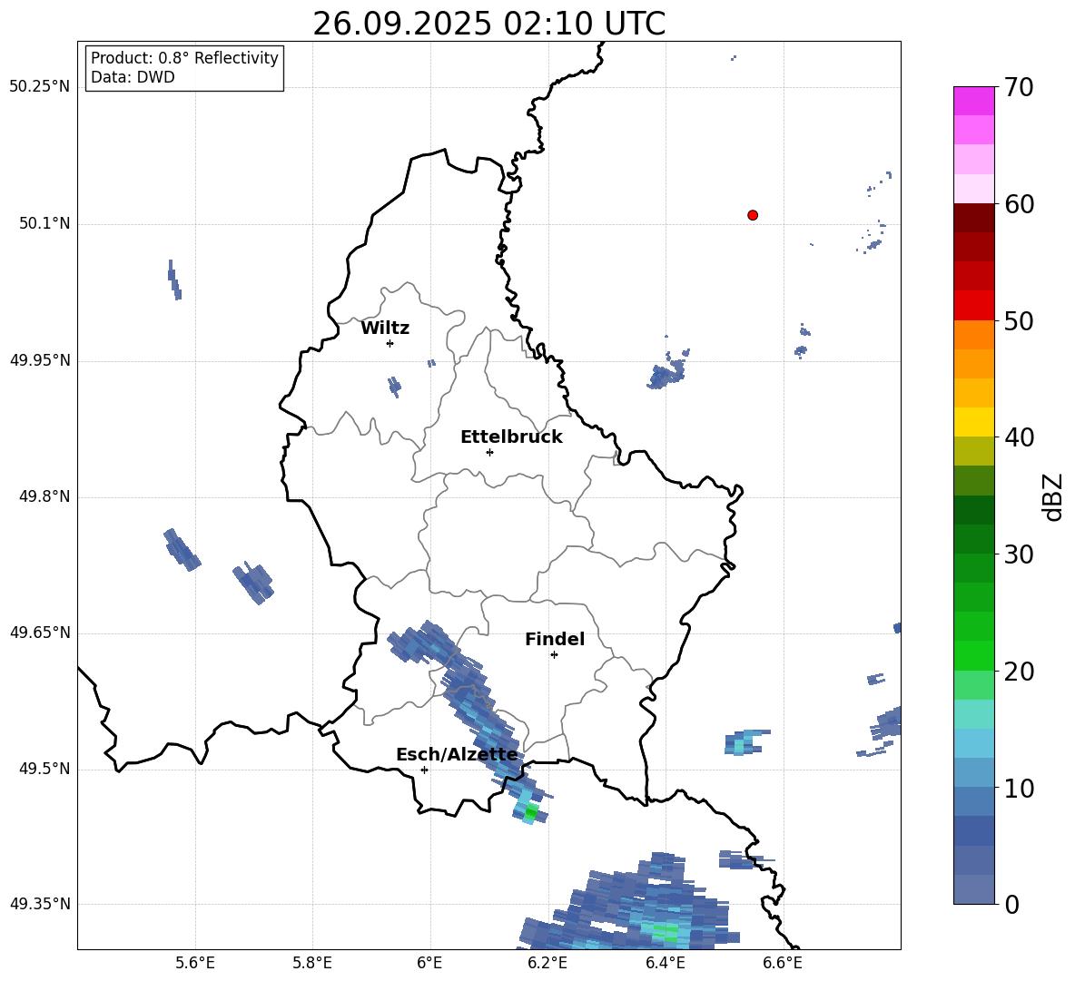Click the Product: 0.8° Reflectivity text

(x=184, y=57)
